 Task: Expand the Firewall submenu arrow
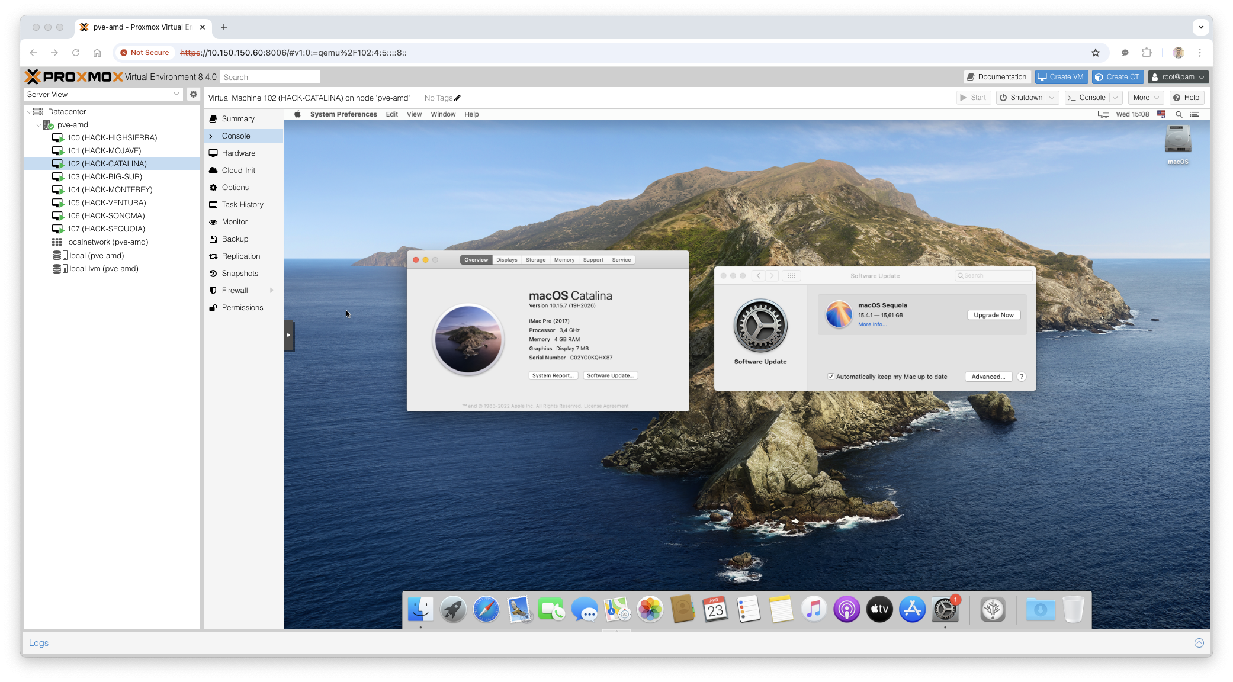coord(272,290)
